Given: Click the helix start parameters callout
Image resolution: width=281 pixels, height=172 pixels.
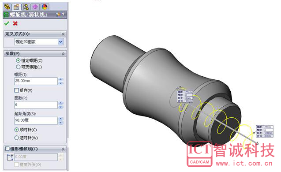Looking at the screenshot, I should pos(185,97).
